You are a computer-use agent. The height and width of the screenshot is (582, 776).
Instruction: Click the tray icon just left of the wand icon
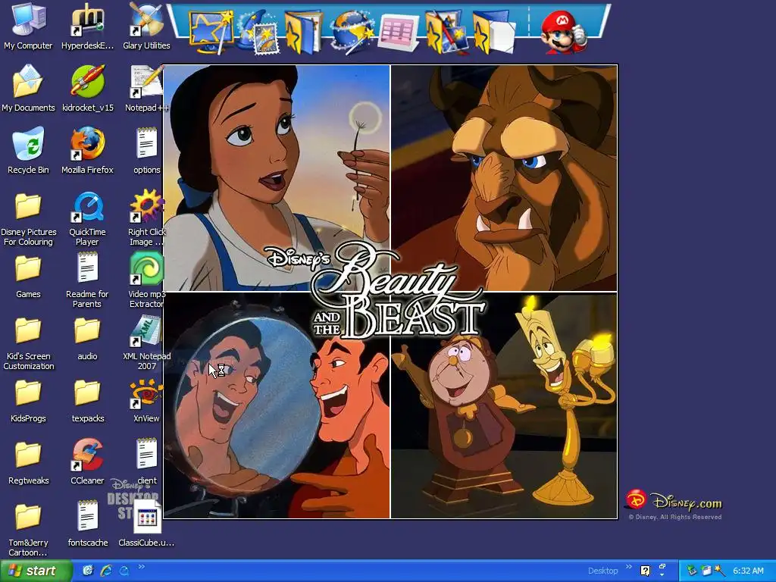[x=706, y=571]
